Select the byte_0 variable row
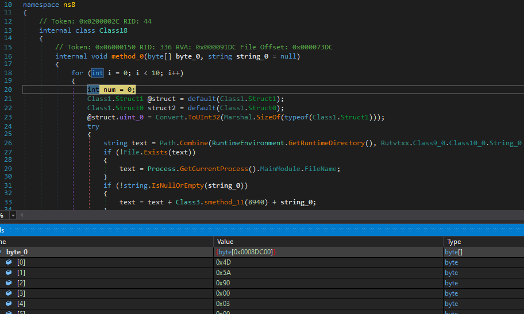Image resolution: width=524 pixels, height=314 pixels. pos(262,252)
